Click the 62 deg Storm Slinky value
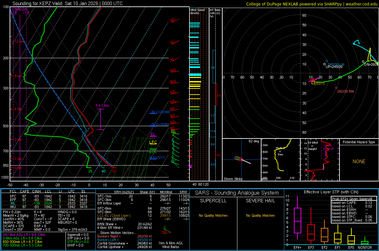Screen dimensions: 379x251 point(254,141)
